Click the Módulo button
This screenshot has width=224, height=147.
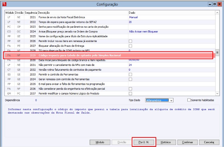pos(100,142)
